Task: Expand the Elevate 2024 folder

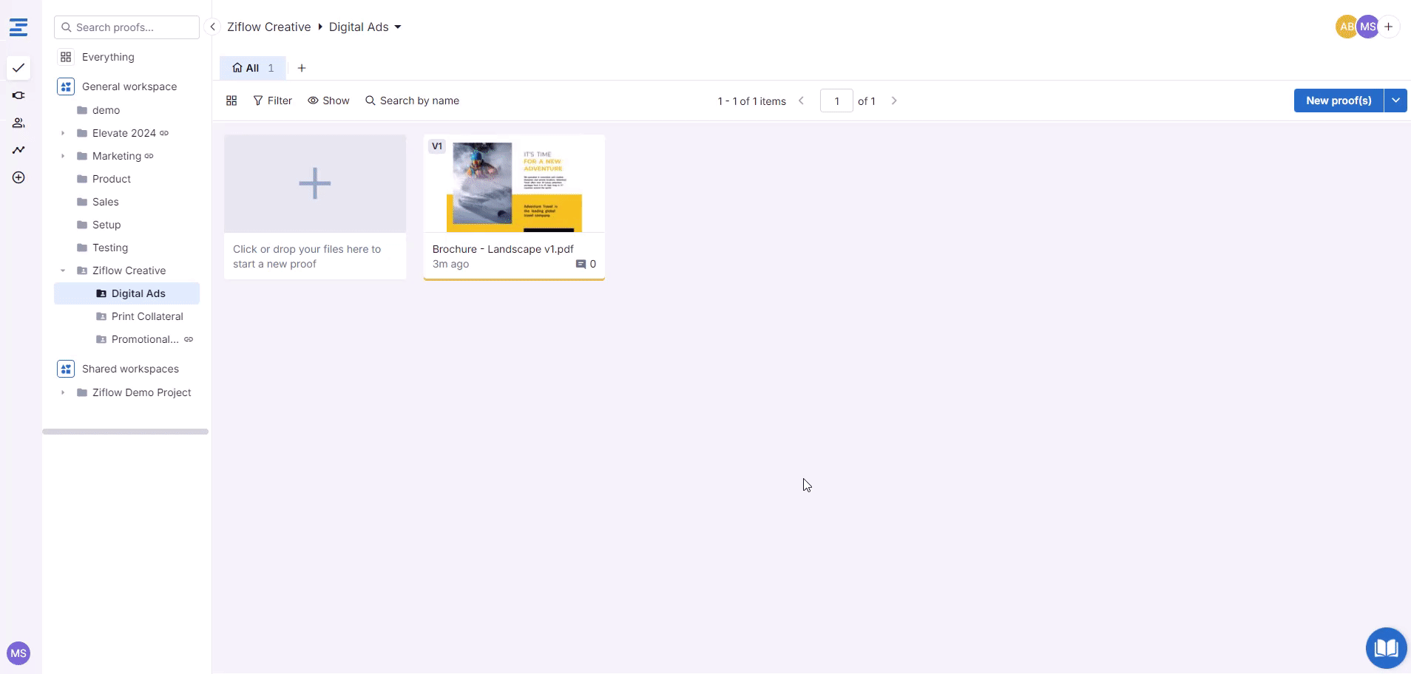Action: pos(63,133)
